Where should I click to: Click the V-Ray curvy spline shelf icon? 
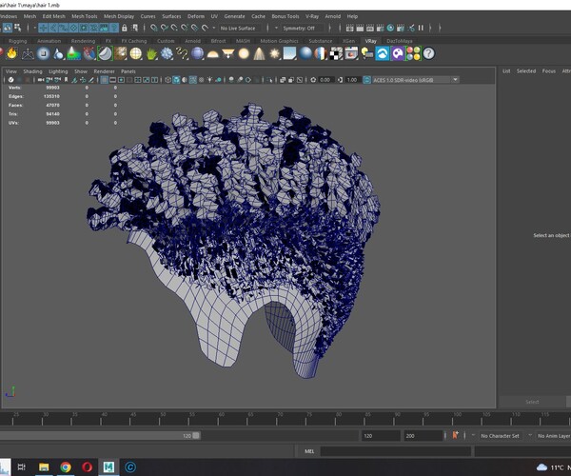[x=182, y=53]
